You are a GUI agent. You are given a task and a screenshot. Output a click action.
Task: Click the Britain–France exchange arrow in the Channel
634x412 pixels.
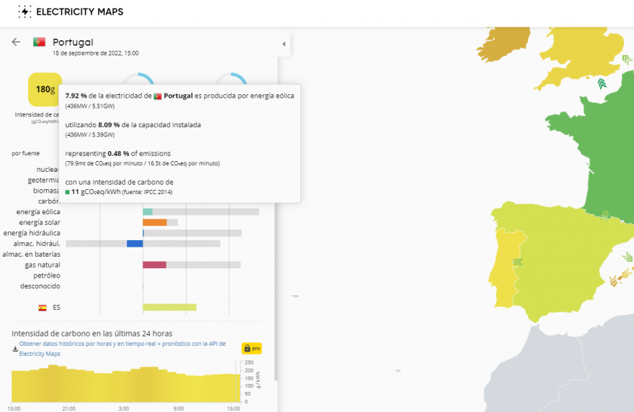point(602,83)
